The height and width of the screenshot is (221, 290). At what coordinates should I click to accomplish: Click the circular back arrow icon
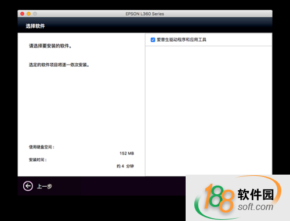click(x=28, y=186)
